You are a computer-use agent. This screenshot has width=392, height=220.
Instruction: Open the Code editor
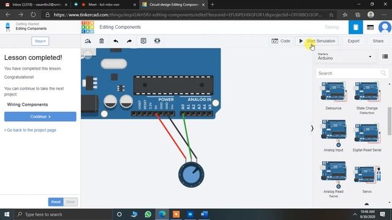[x=281, y=41]
